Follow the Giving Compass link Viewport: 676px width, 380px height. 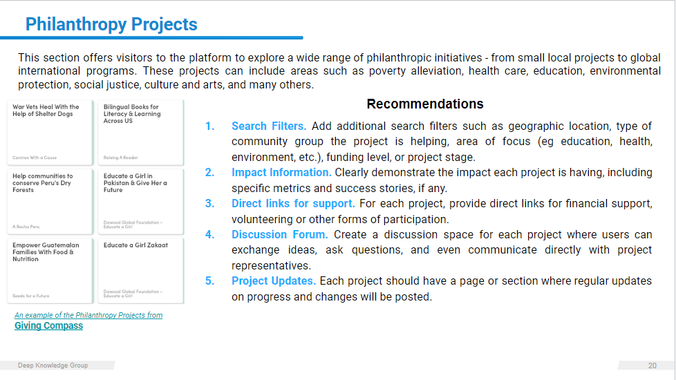coord(48,326)
